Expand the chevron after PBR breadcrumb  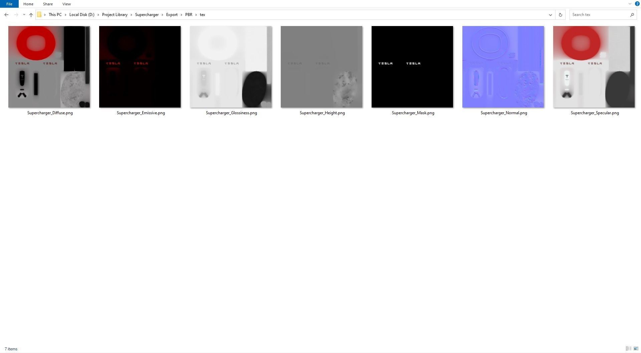196,15
